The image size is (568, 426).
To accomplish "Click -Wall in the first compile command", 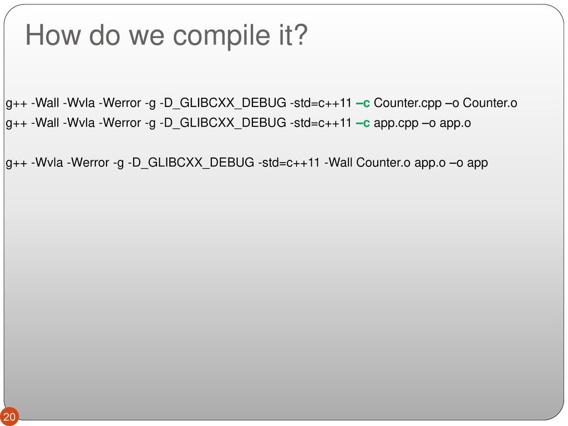I will (x=45, y=103).
